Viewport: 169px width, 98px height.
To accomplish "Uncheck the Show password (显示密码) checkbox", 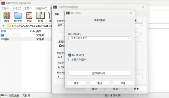I will point(70,55).
